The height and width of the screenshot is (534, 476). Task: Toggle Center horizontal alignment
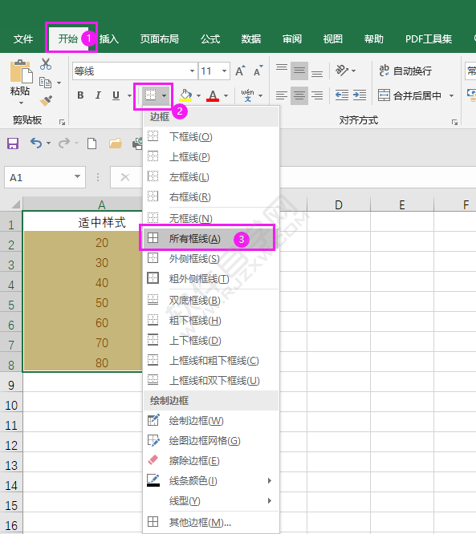click(x=299, y=95)
